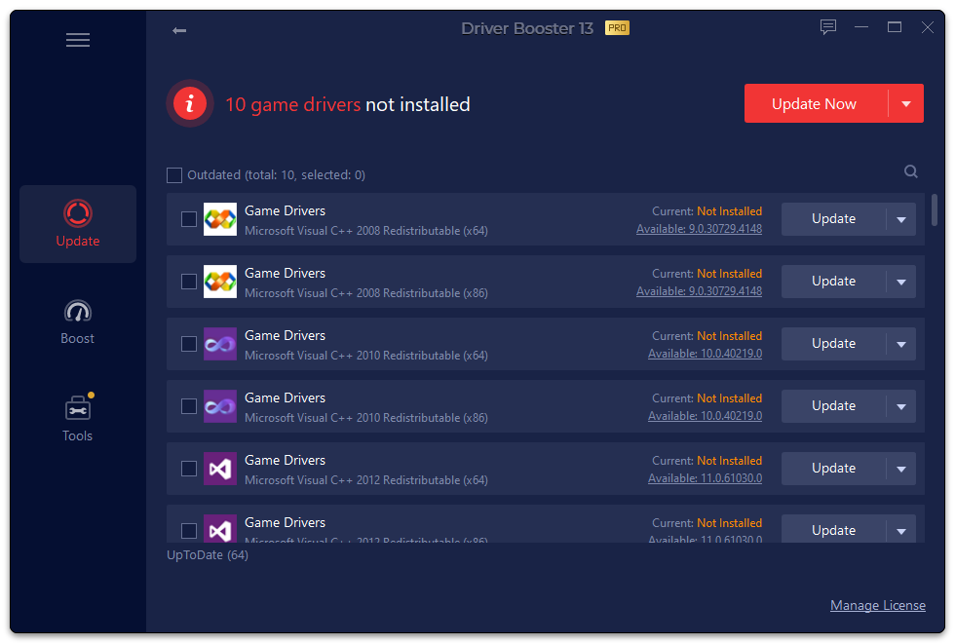The image size is (955, 643).
Task: Open the Manage License link
Action: (878, 605)
